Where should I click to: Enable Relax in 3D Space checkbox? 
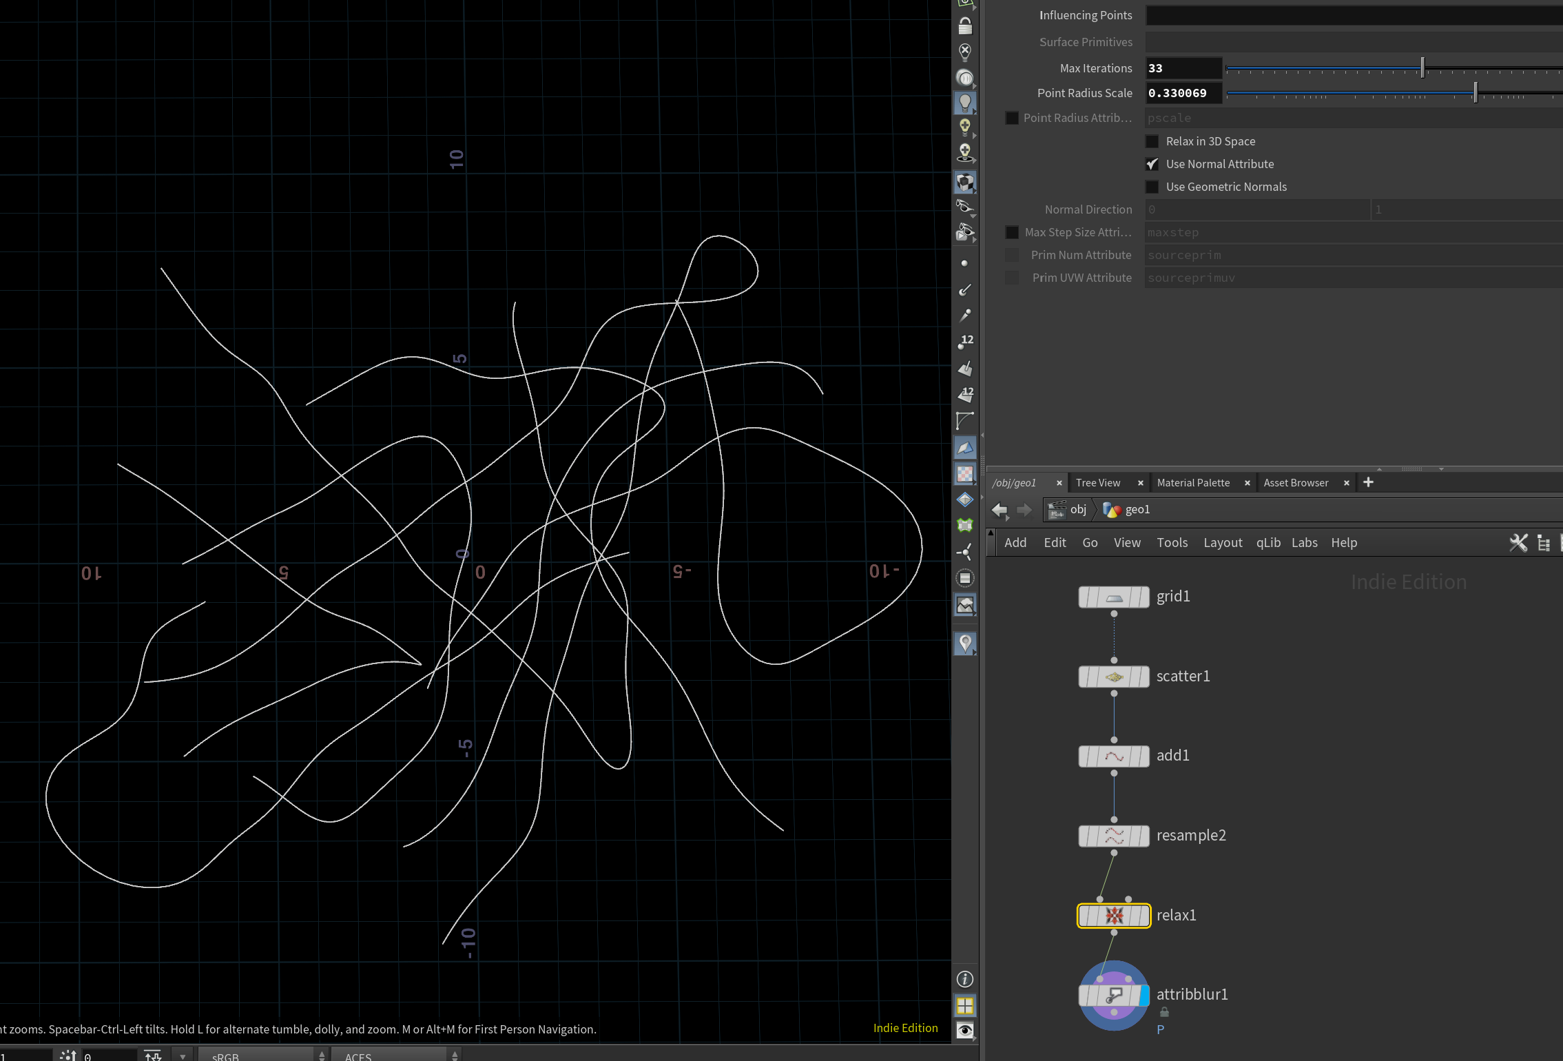tap(1152, 141)
